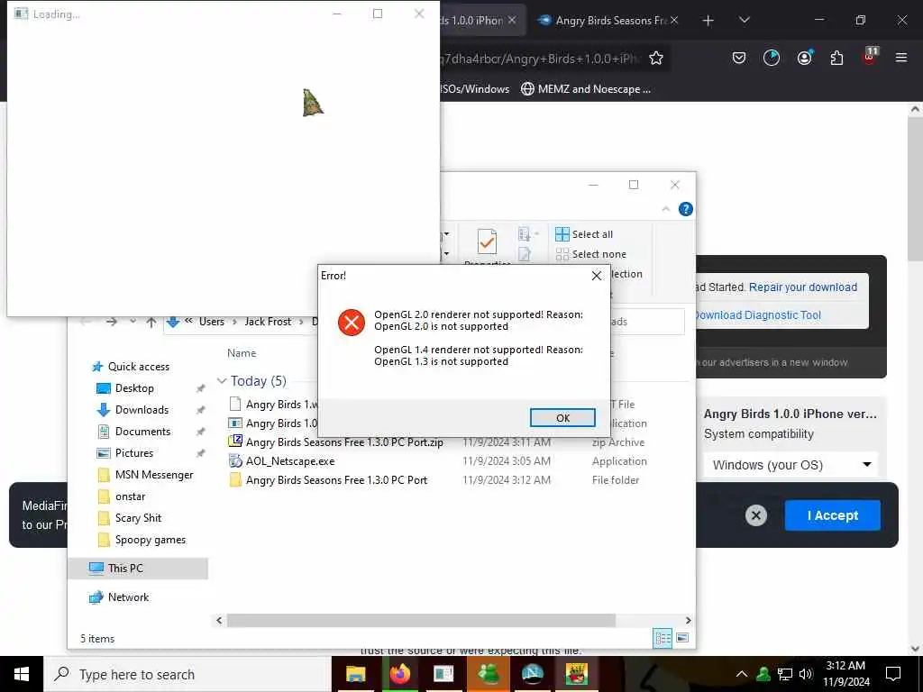The width and height of the screenshot is (923, 692).
Task: Click Select none in Explorer ribbon
Action: coord(591,254)
